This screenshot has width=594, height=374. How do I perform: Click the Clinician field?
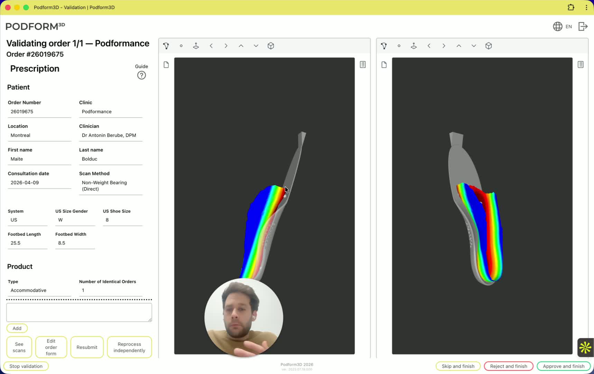111,135
